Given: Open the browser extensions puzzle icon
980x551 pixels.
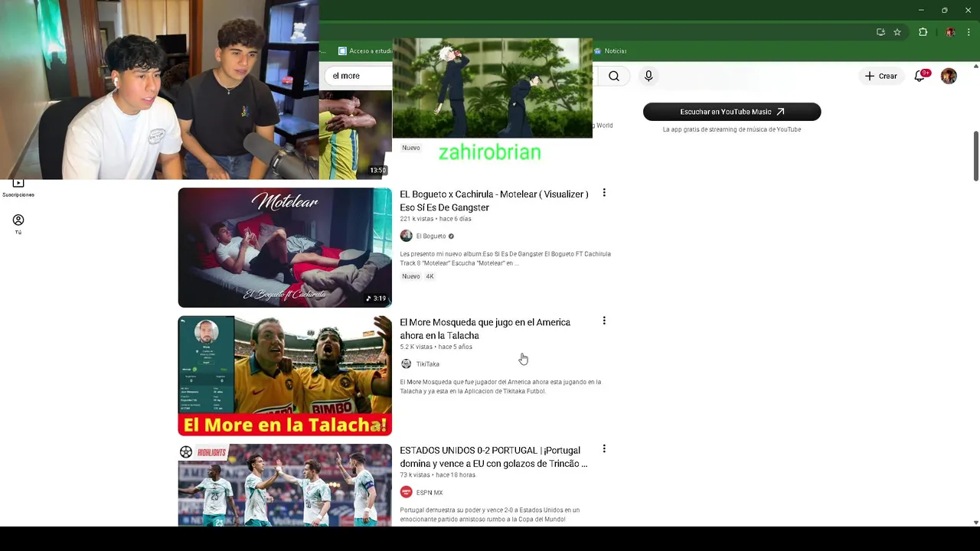Looking at the screenshot, I should (923, 32).
